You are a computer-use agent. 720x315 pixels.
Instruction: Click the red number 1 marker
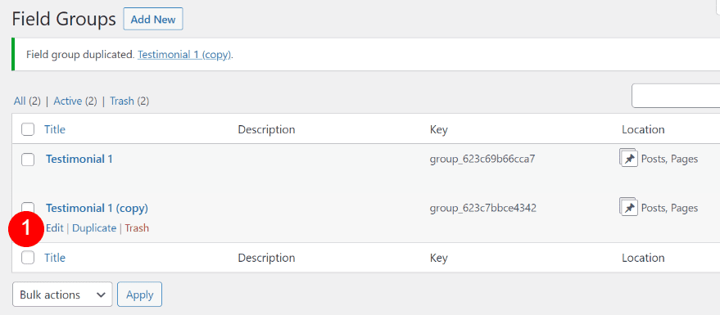click(26, 227)
